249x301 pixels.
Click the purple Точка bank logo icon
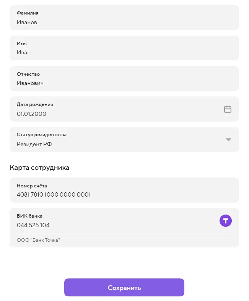pyautogui.click(x=226, y=221)
